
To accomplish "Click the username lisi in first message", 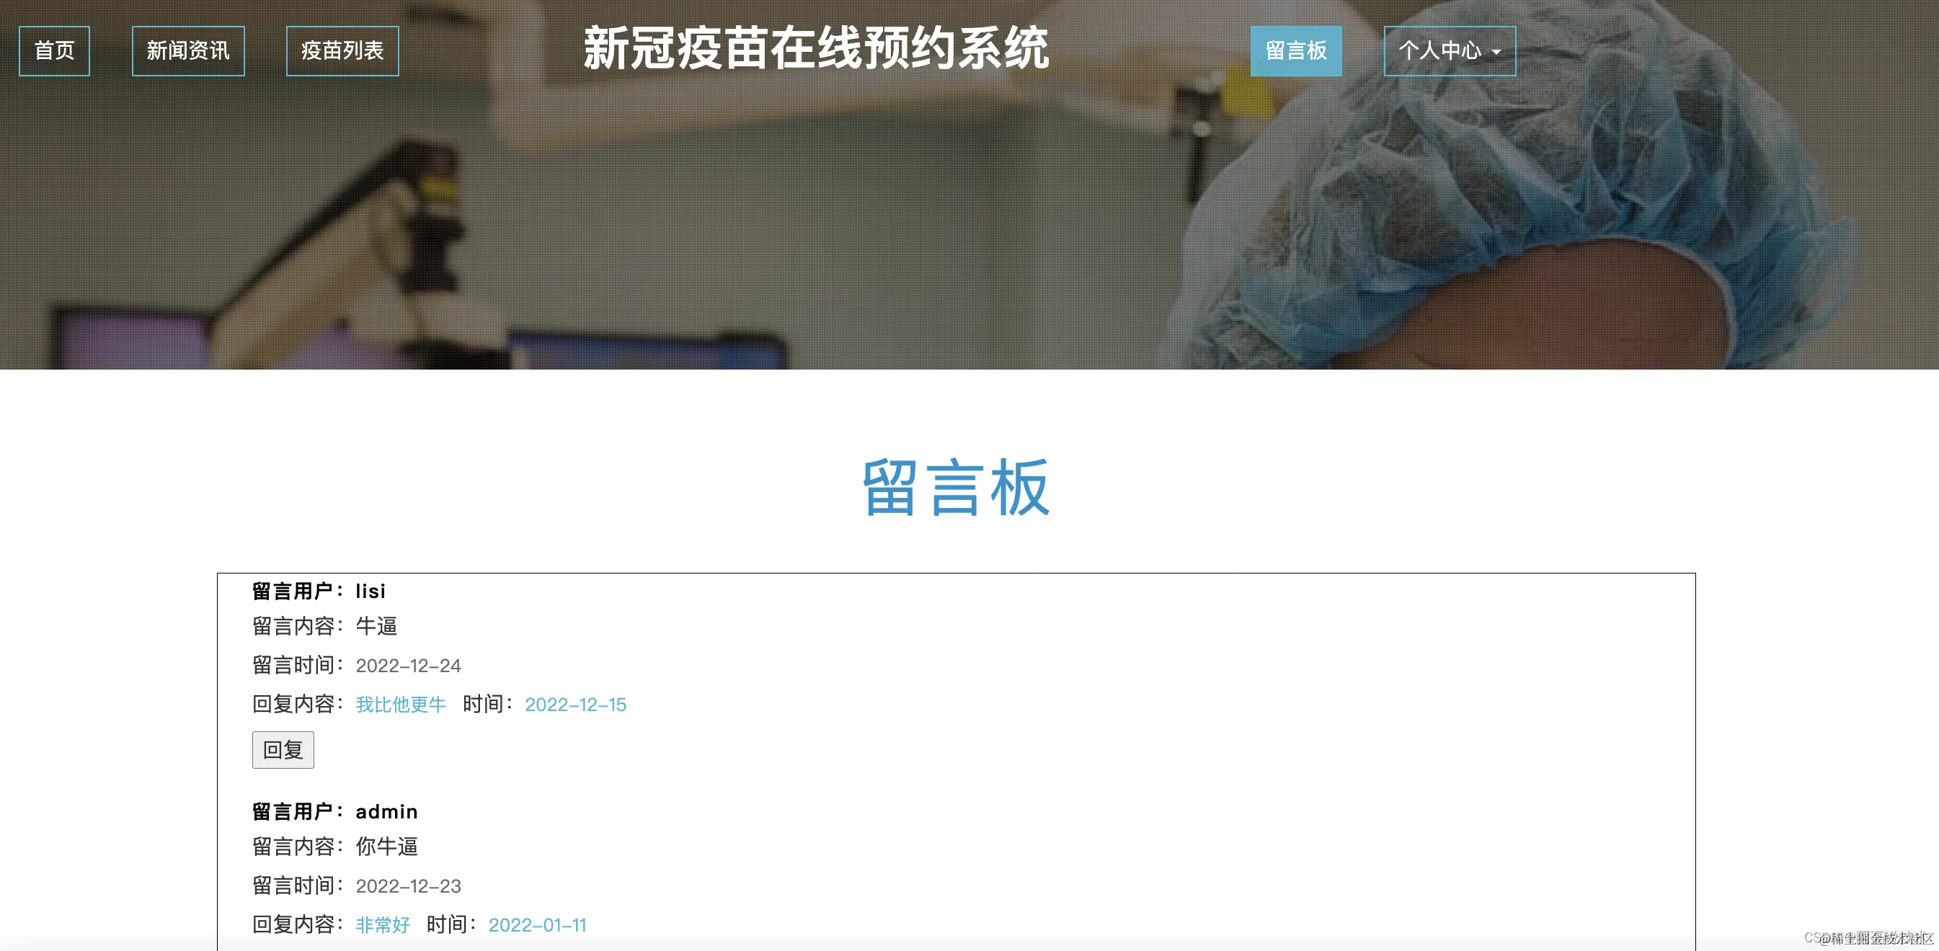I will tap(371, 591).
